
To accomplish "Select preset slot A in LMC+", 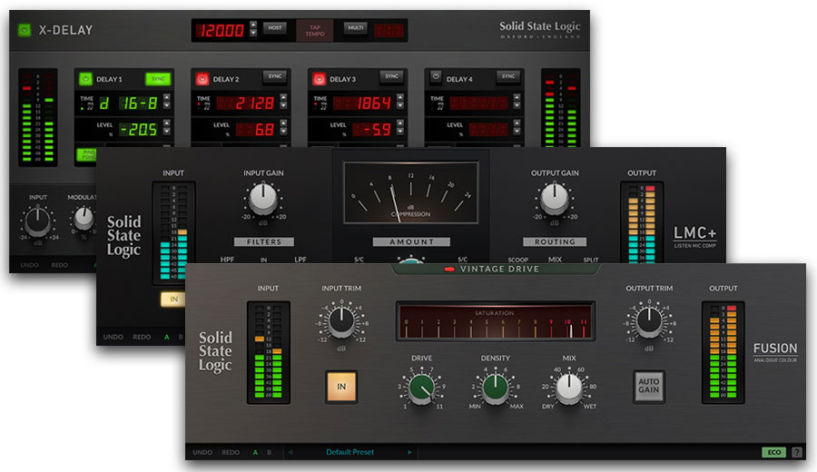I will (167, 337).
